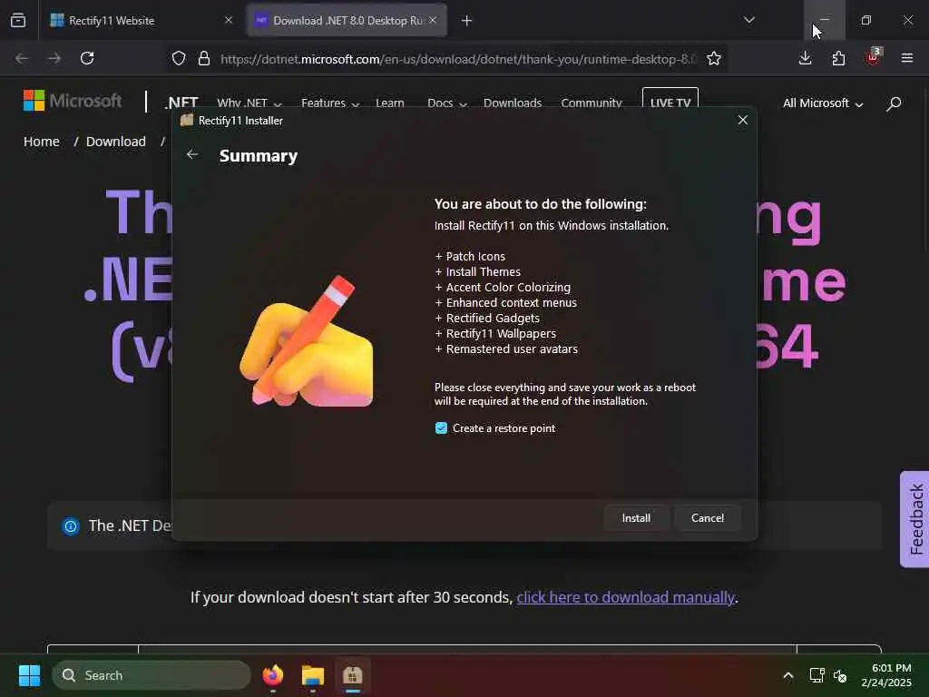Expand the Why .NET menu
Viewport: 929px width, 697px height.
coord(249,103)
